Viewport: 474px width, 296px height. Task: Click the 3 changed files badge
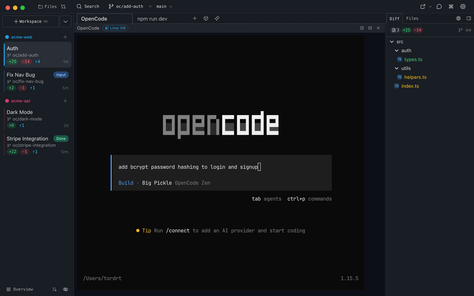[395, 30]
